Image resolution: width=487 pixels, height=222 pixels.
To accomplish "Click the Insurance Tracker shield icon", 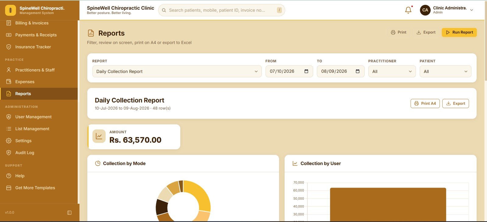I will [x=9, y=47].
